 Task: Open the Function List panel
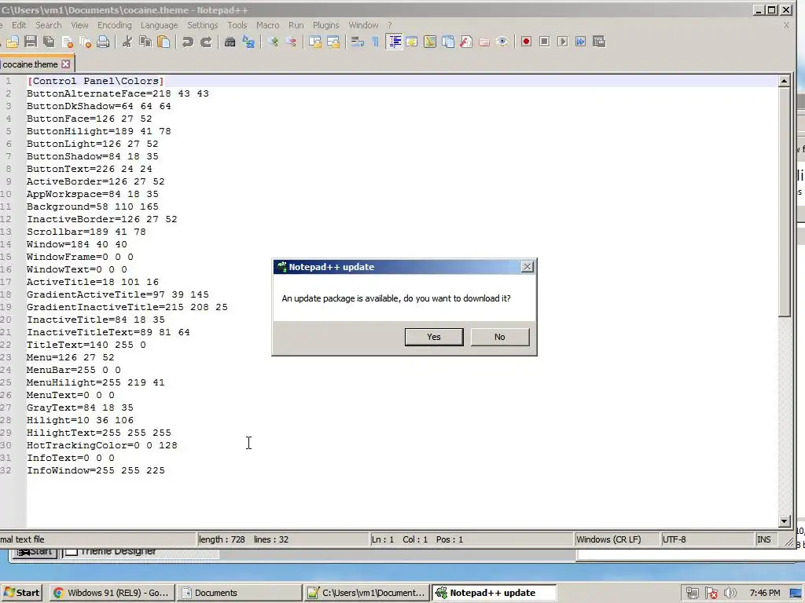(x=465, y=42)
